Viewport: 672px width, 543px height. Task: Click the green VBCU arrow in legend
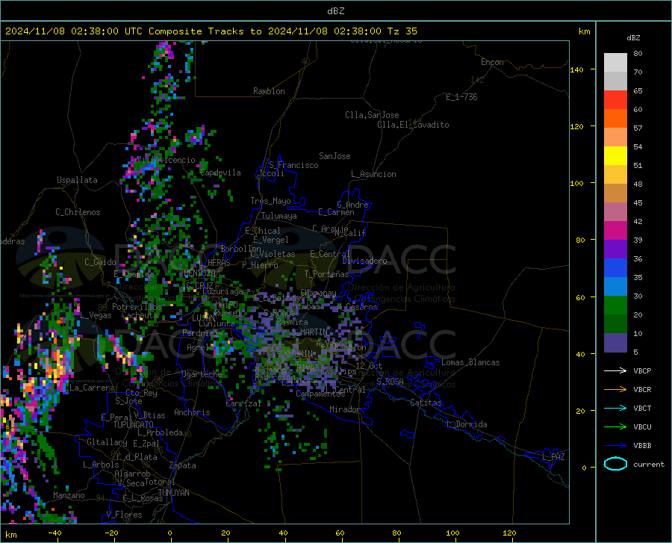[615, 426]
